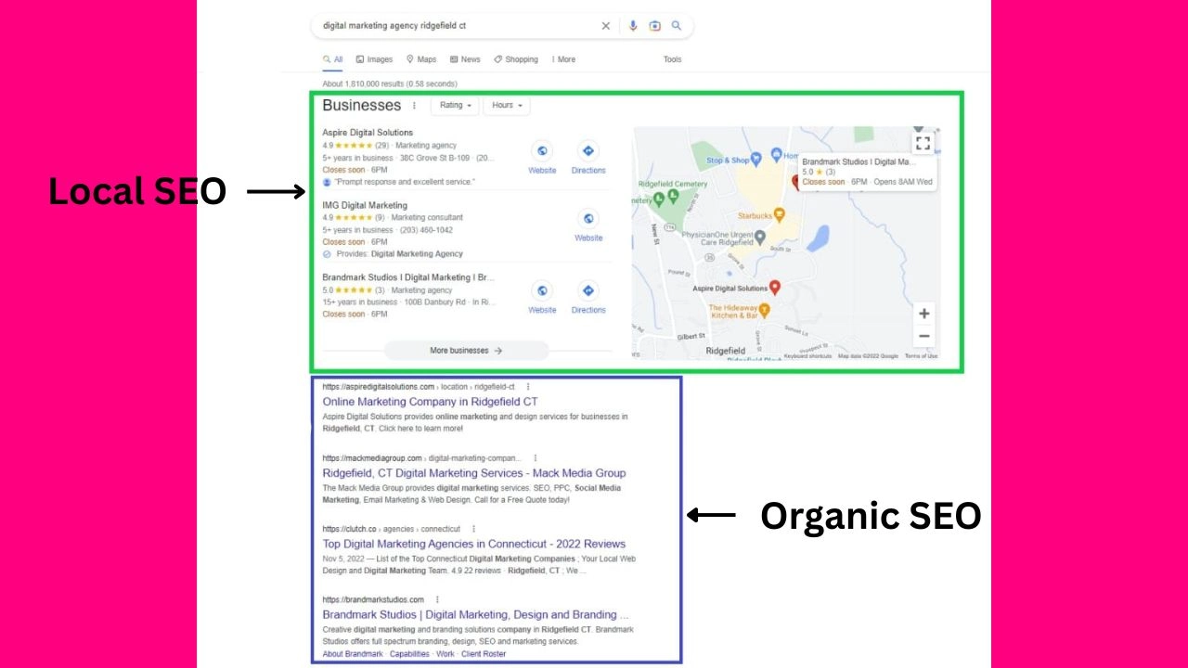This screenshot has width=1188, height=668.
Task: Open Website icon for IMG Digital Marketing
Action: pyautogui.click(x=588, y=219)
